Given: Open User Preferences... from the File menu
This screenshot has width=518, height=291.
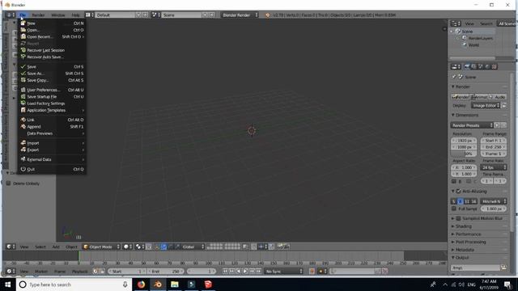Looking at the screenshot, I should click(52, 90).
